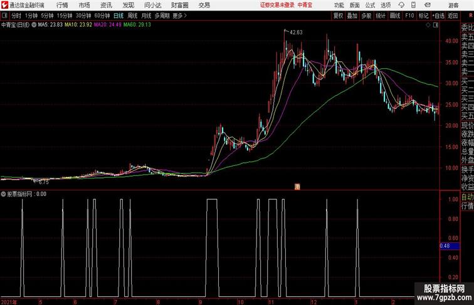The image size is (474, 305).
Task: Toggle the left sidebar panel icon
Action: pyautogui.click(x=4, y=16)
